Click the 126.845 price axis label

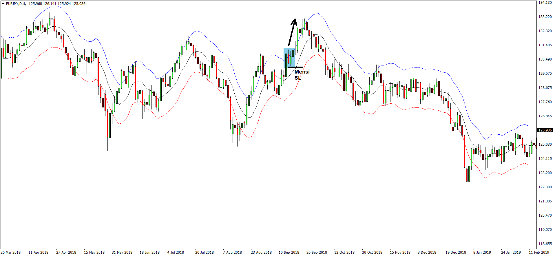click(545, 116)
